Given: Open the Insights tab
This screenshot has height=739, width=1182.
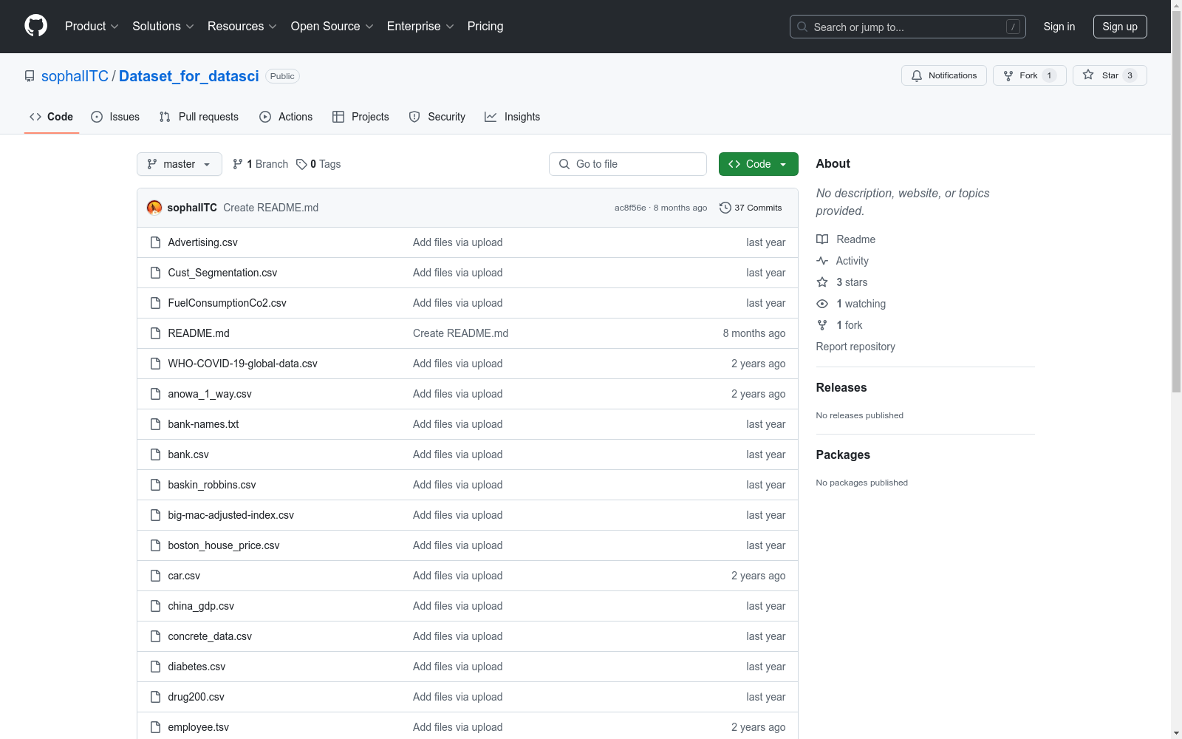Looking at the screenshot, I should (x=512, y=117).
